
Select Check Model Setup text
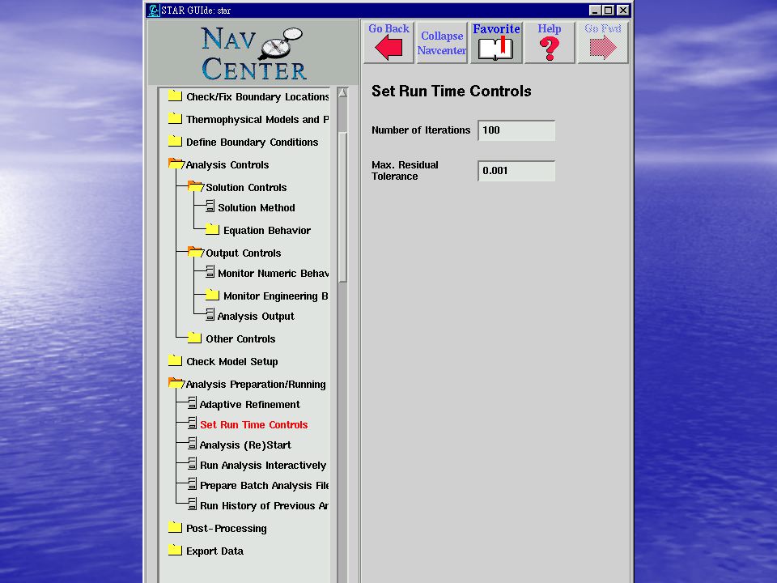232,362
